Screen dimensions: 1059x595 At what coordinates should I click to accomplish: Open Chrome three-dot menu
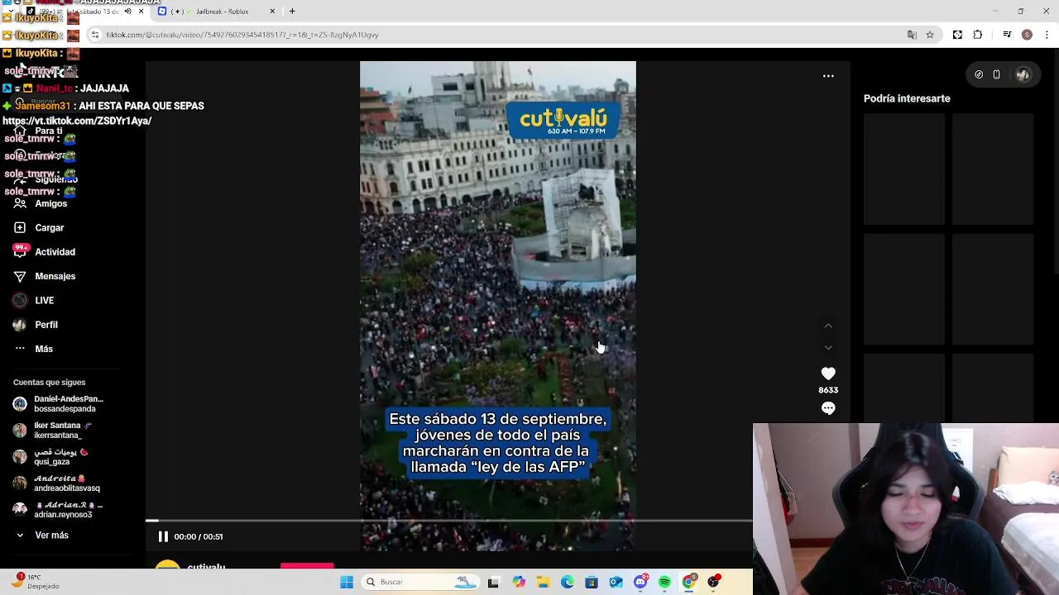1047,35
